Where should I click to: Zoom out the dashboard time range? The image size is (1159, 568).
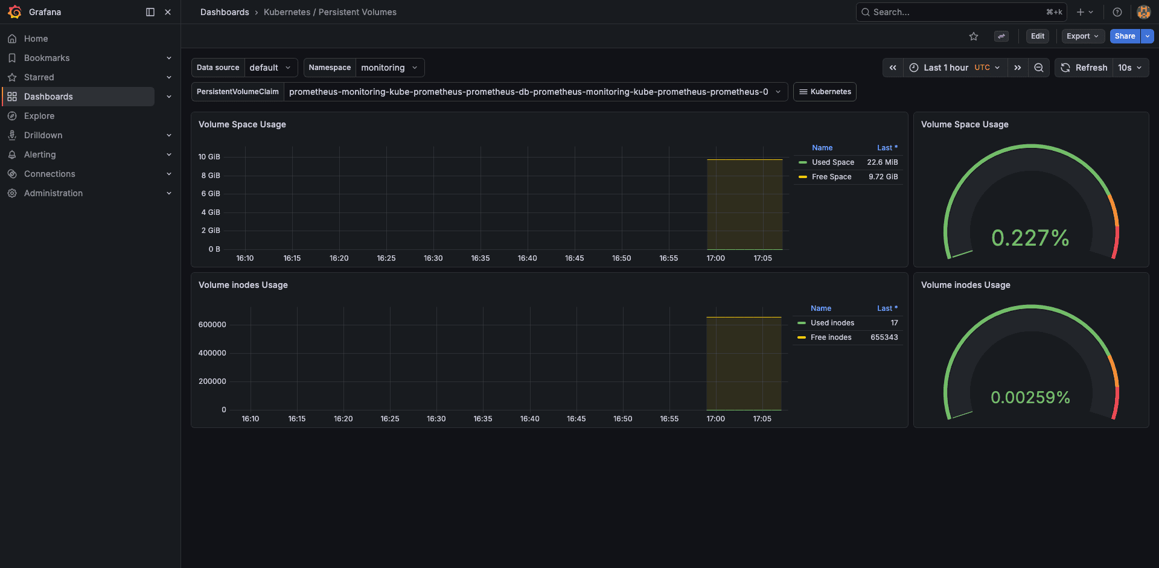pyautogui.click(x=1038, y=67)
